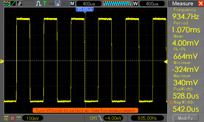Image resolution: width=204 pixels, height=122 pixels.
Task: Click the yellow waveform icon in top bar
Action: (x=6, y=4)
